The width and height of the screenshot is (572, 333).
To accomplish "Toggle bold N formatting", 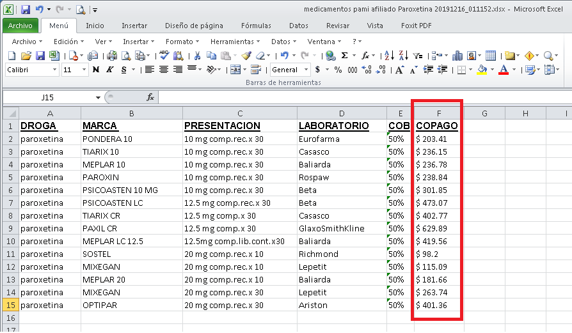I will pos(96,70).
